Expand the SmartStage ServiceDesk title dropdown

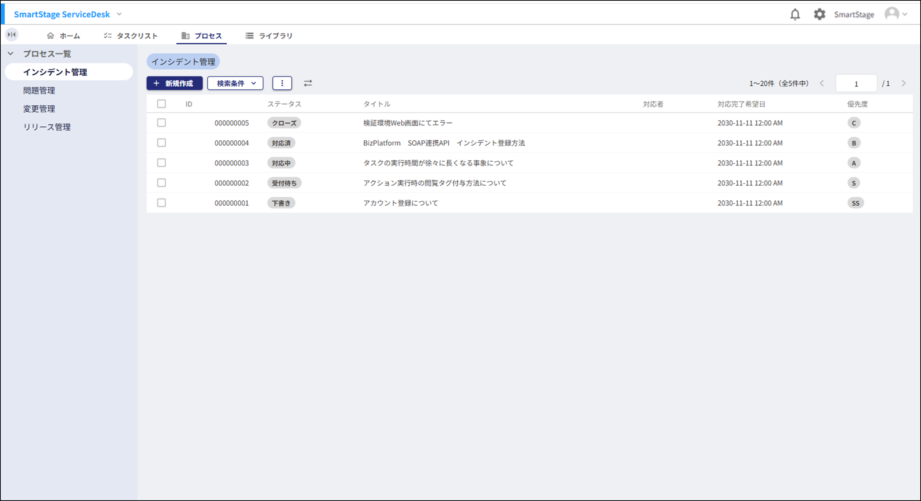(119, 14)
